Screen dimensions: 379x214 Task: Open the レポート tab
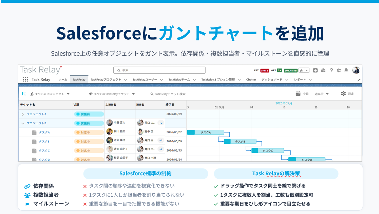point(300,79)
